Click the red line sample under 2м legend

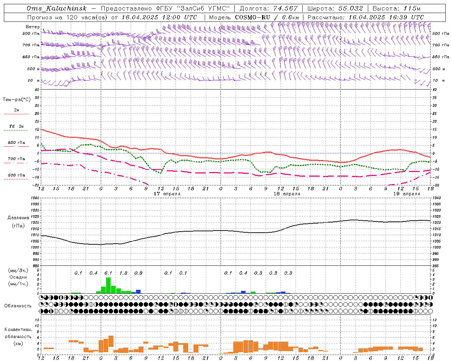click(17, 114)
